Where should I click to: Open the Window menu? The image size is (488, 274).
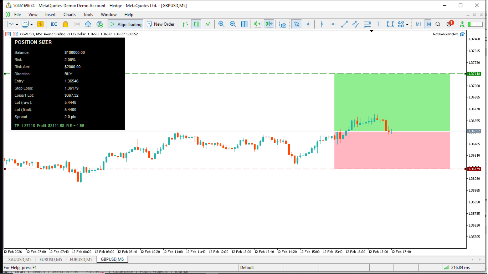click(109, 15)
